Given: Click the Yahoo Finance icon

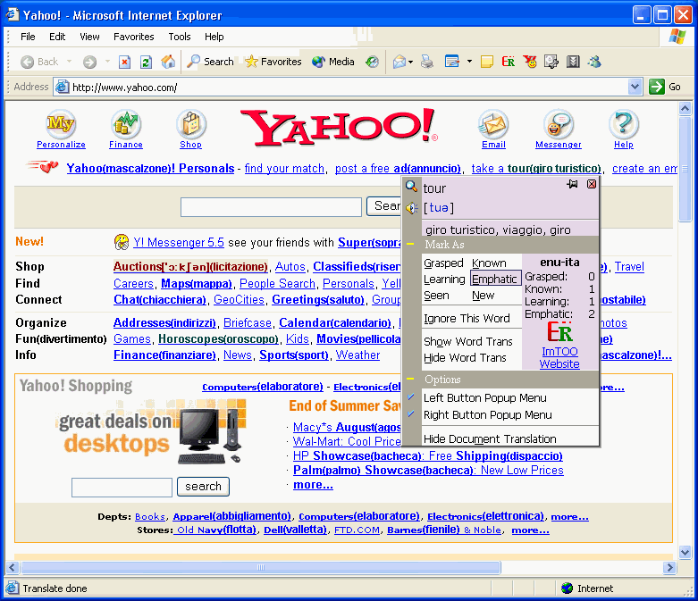Looking at the screenshot, I should coord(126,123).
